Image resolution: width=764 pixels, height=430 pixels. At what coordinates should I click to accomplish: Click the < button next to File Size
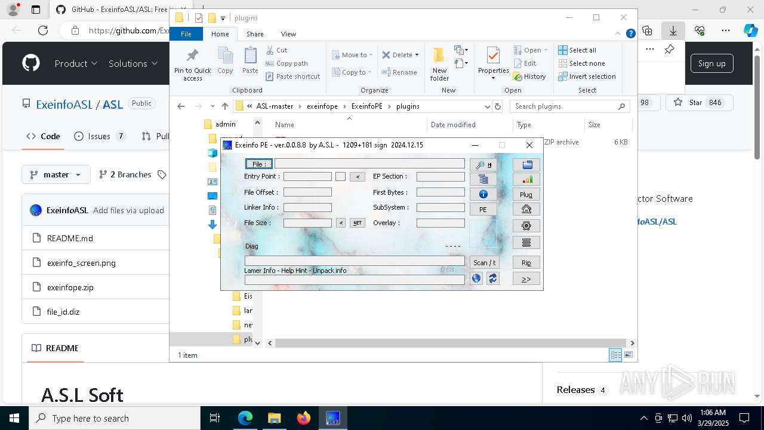[341, 223]
